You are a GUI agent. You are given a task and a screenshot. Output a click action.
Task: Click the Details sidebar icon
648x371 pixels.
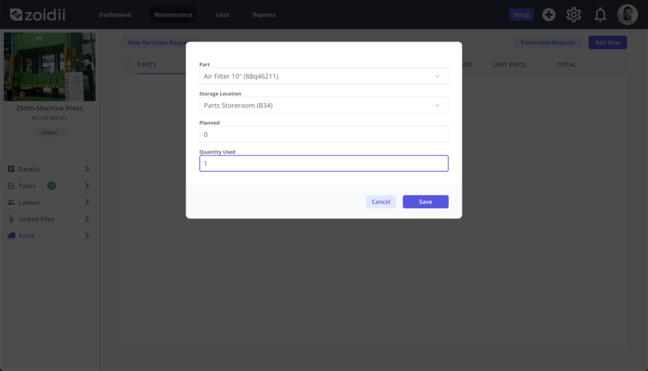pos(11,169)
